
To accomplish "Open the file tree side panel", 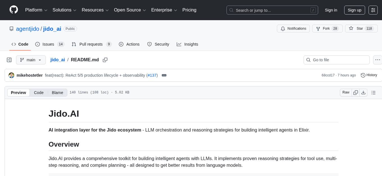I will tap(9, 60).
